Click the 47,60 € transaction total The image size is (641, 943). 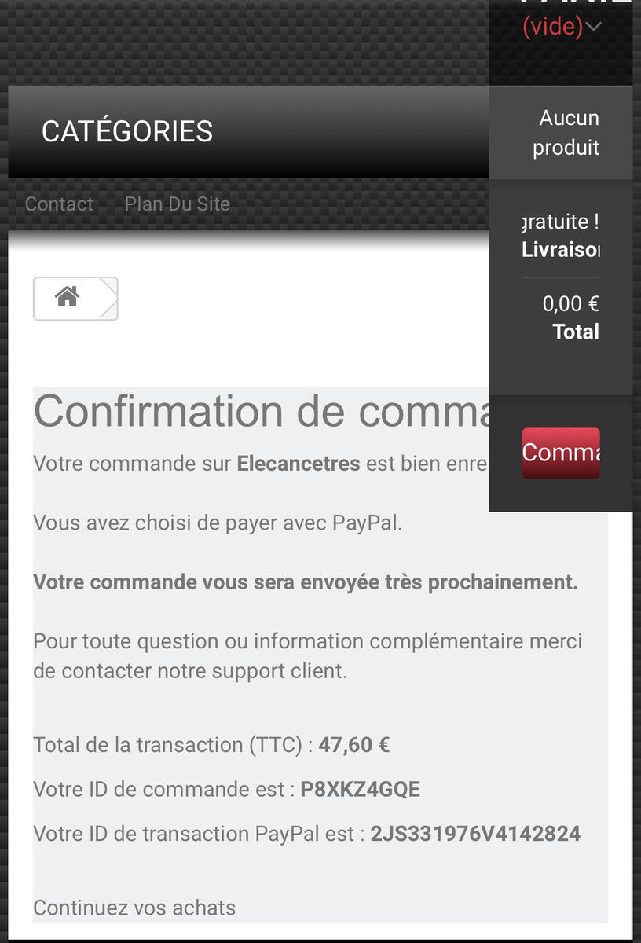[x=354, y=745]
